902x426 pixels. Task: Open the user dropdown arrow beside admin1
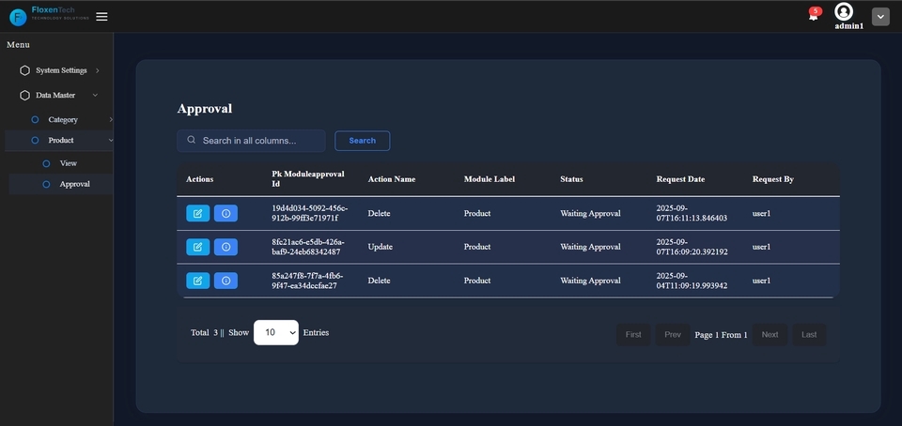[x=880, y=17]
